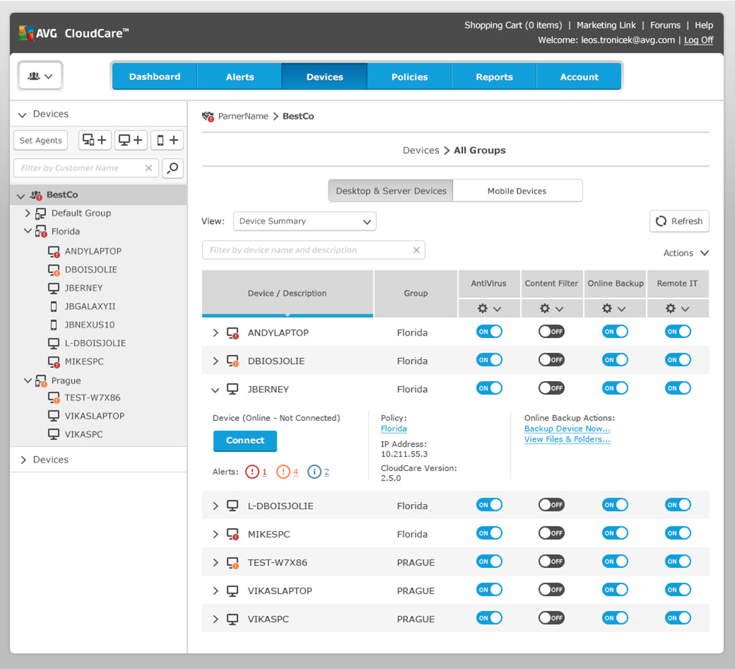The height and width of the screenshot is (669, 735).
Task: Click the Filter by Customer Name field
Action: click(x=86, y=168)
